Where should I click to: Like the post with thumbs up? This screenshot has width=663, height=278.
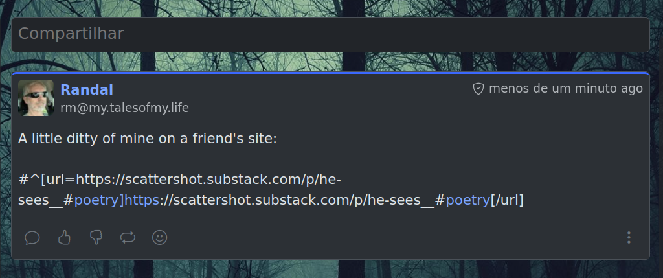(x=64, y=238)
